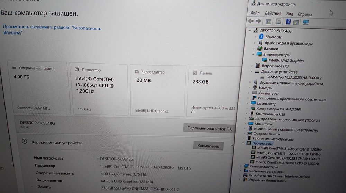This screenshot has height=193, width=346.
Task: Click the 4,00 ГБ RAM value
Action: coord(21,77)
